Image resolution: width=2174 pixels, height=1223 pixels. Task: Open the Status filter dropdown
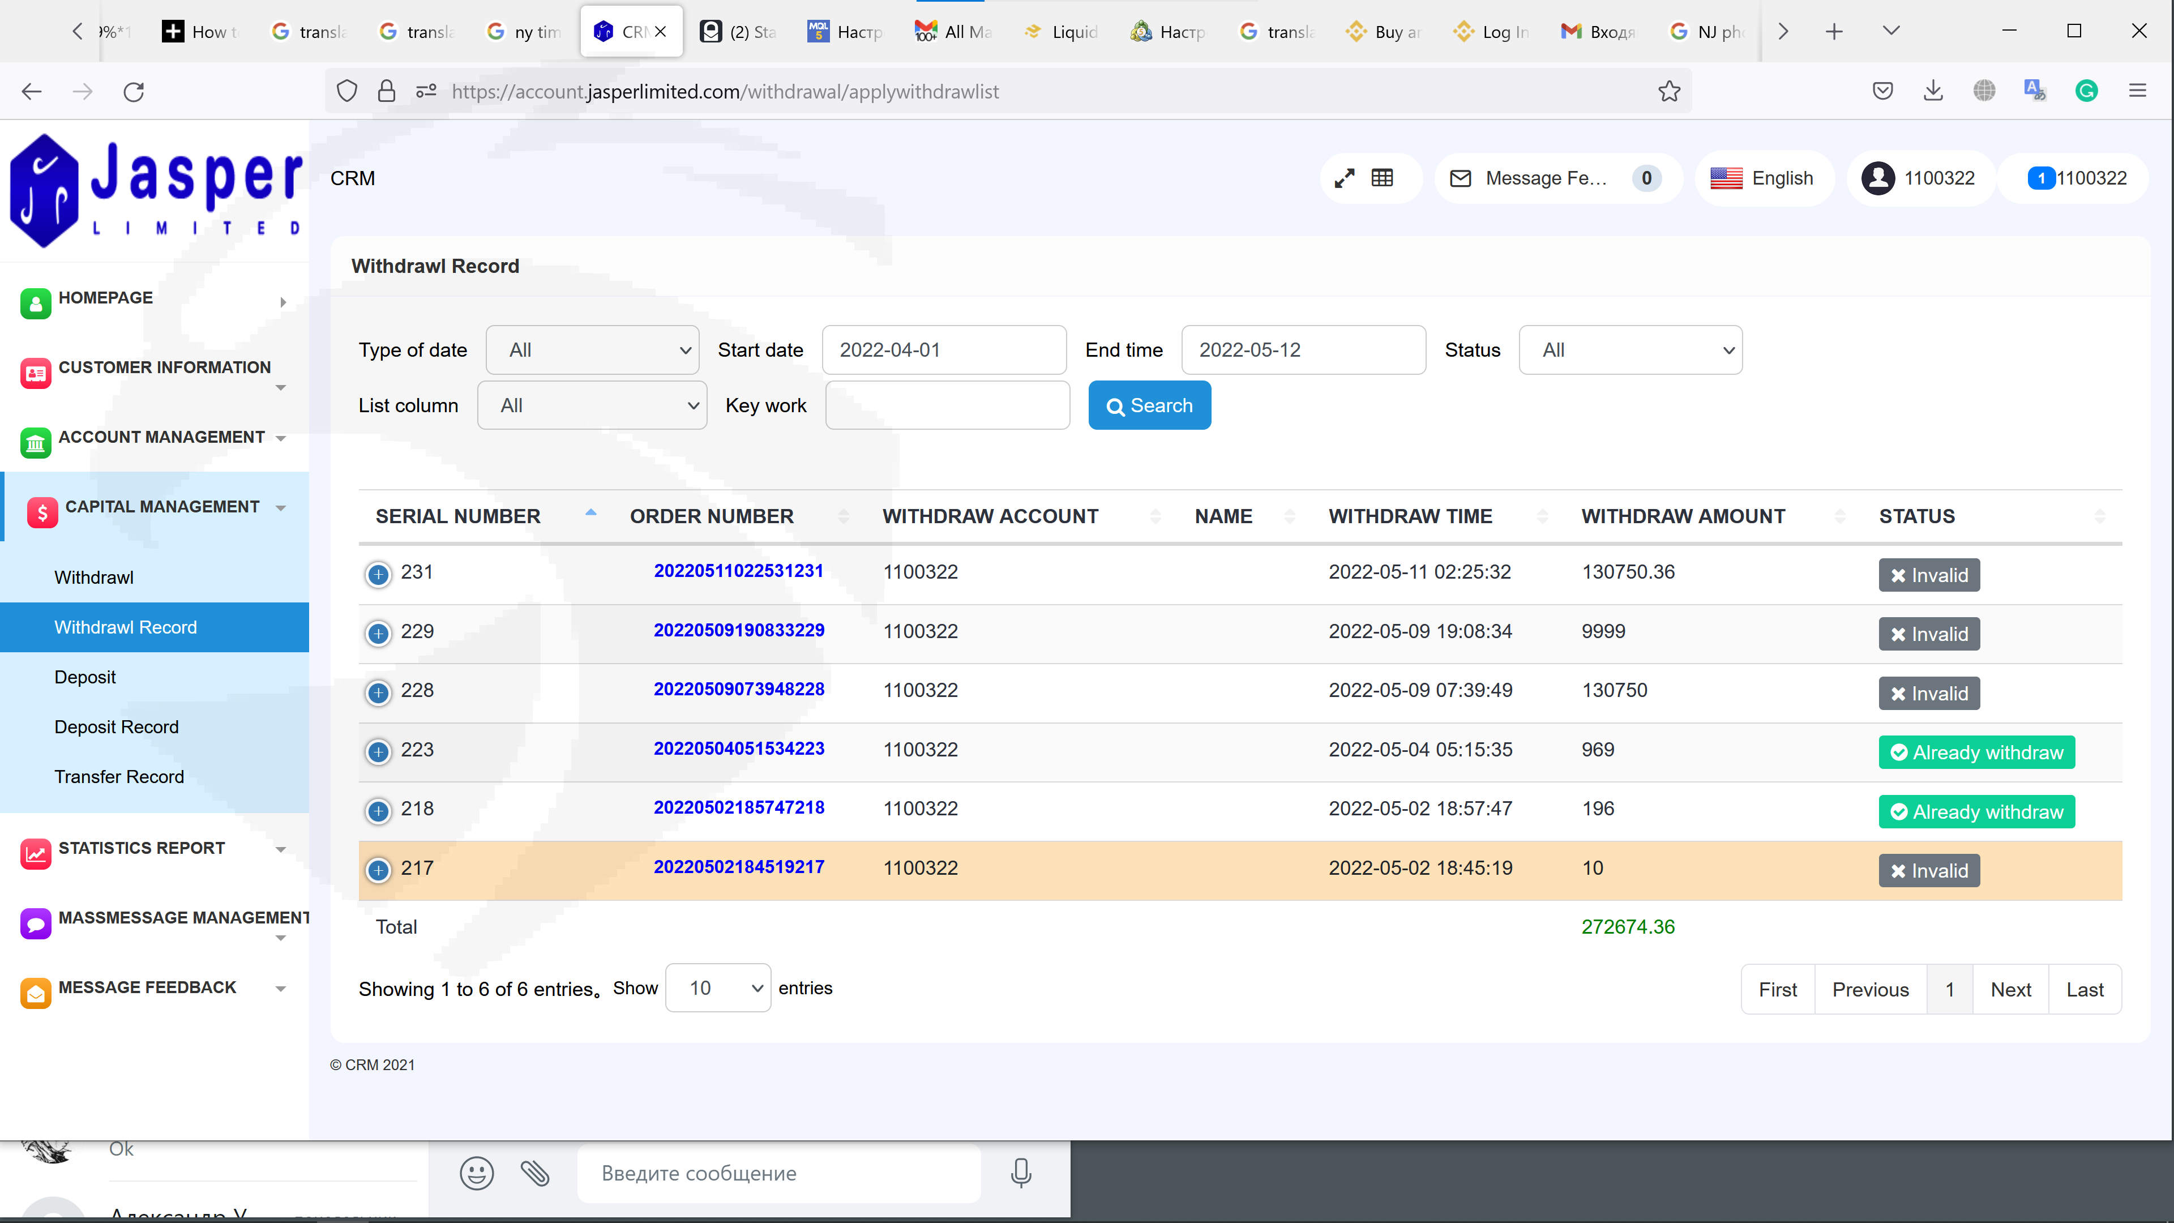pos(1630,350)
